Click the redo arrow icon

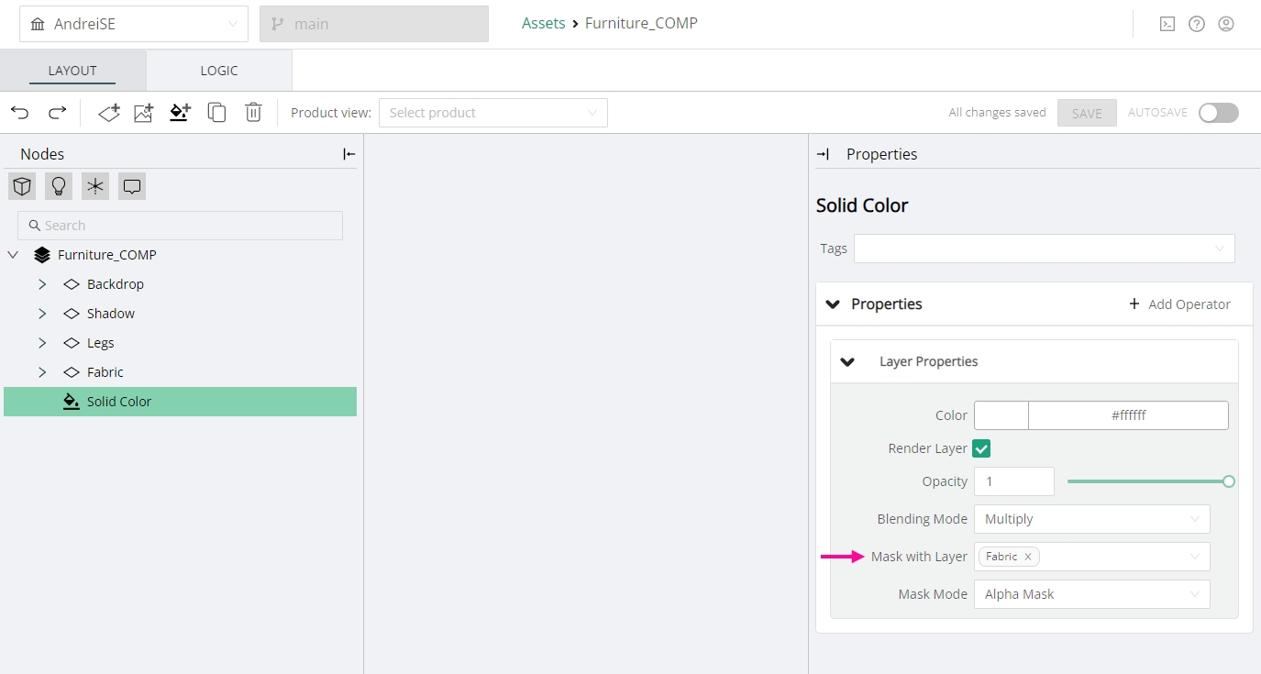pos(57,113)
